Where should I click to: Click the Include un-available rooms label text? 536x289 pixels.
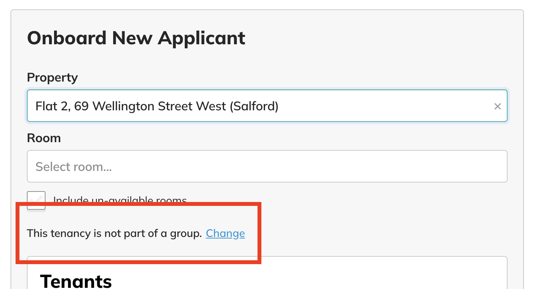click(x=120, y=201)
